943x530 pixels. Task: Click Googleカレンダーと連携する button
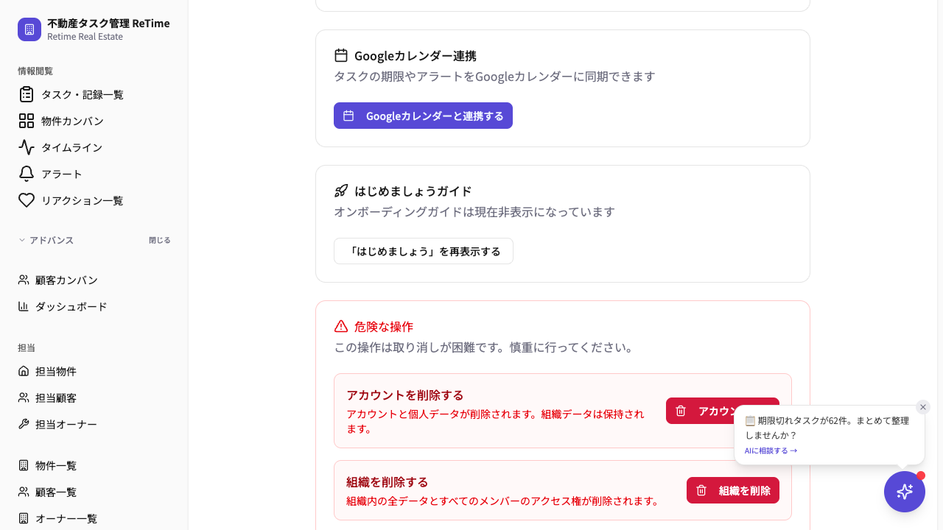tap(423, 116)
